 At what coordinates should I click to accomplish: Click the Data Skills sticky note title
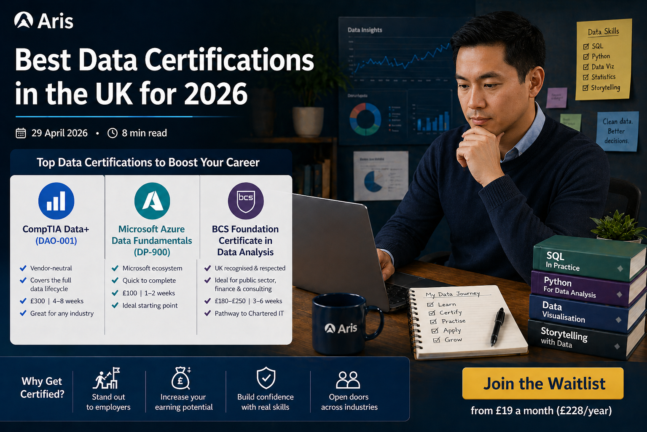click(x=603, y=32)
